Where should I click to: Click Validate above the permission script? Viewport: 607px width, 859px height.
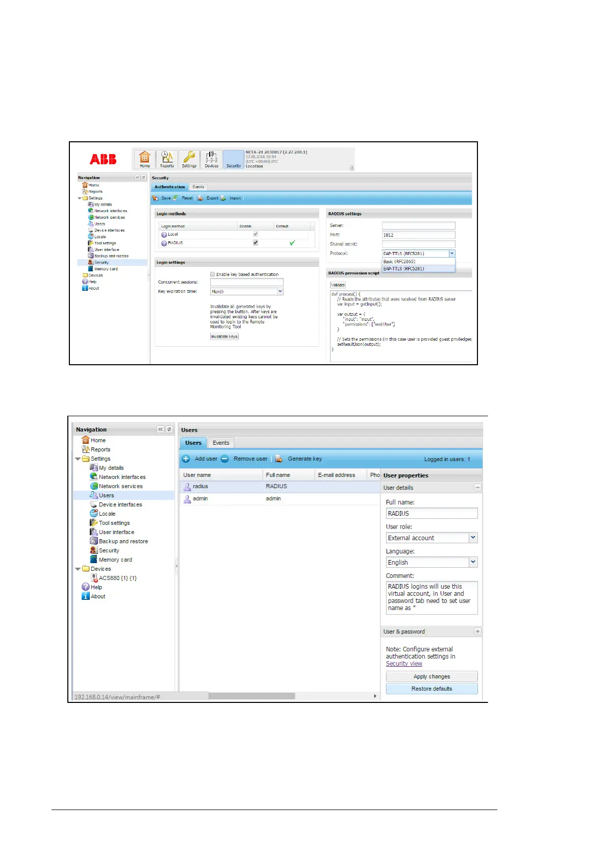click(338, 285)
